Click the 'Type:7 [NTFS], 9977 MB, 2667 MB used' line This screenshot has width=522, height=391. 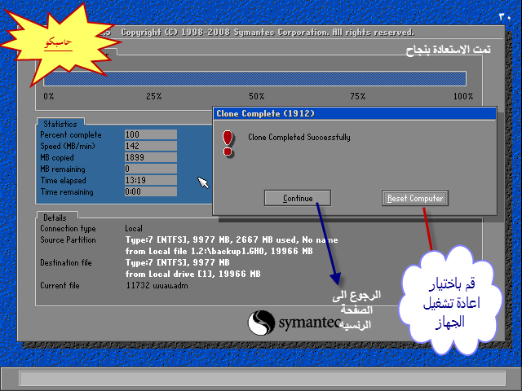point(232,239)
